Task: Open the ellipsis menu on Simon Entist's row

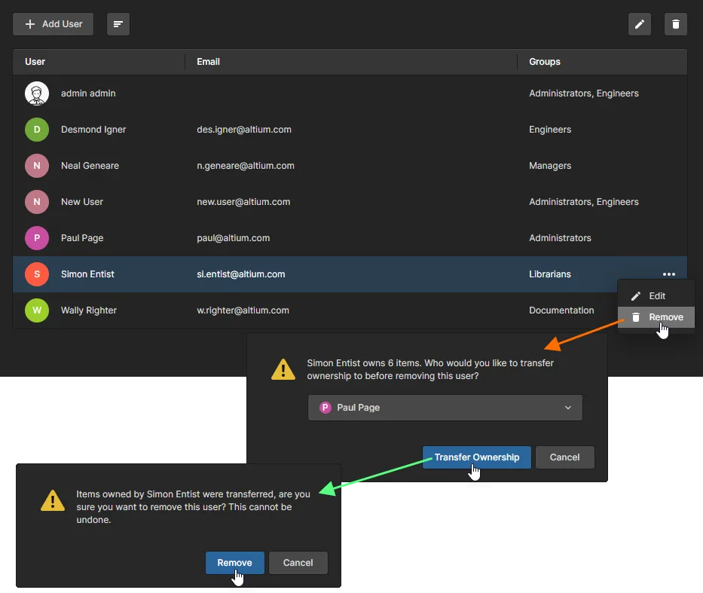Action: [668, 274]
